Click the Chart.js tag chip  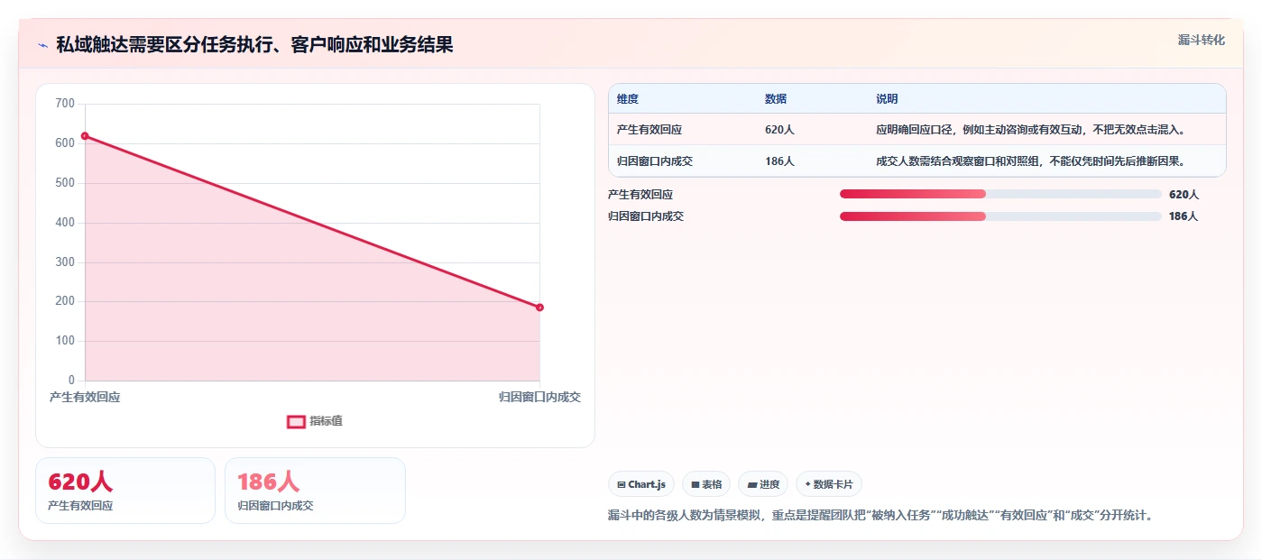pos(641,484)
